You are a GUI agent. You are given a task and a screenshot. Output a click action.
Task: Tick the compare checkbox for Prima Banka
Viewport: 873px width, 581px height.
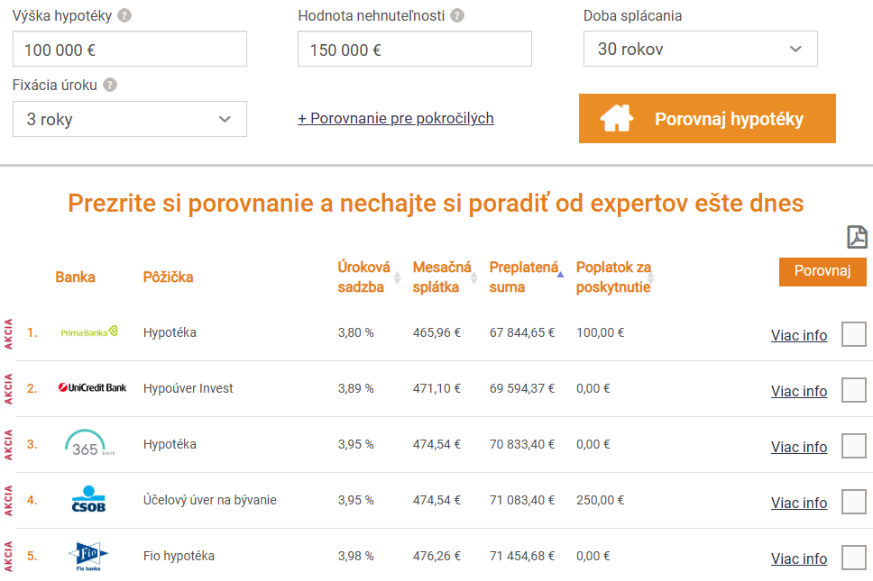pos(853,334)
